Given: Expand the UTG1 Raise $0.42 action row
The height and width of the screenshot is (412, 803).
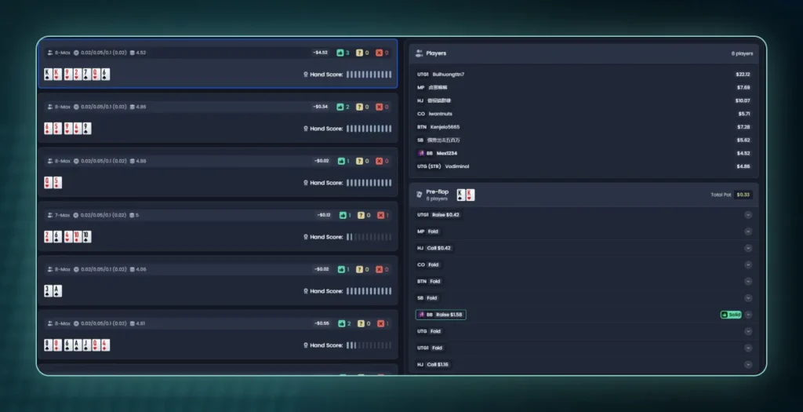Looking at the screenshot, I should click(748, 215).
